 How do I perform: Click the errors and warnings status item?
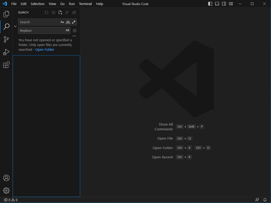[11, 200]
